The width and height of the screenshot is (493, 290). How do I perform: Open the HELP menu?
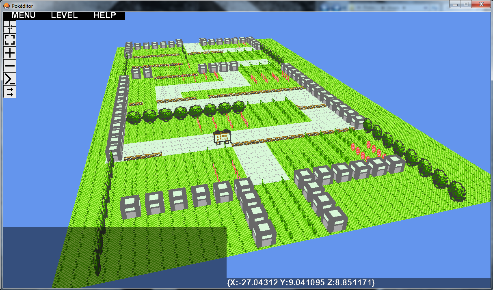click(105, 15)
